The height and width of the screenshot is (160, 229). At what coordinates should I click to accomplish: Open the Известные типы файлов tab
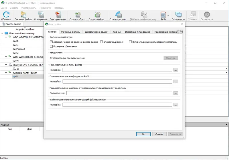pos(137,32)
